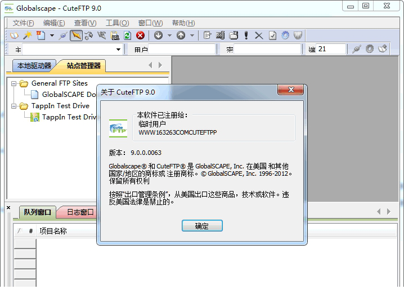Click the port field showing 21

(x=330, y=49)
